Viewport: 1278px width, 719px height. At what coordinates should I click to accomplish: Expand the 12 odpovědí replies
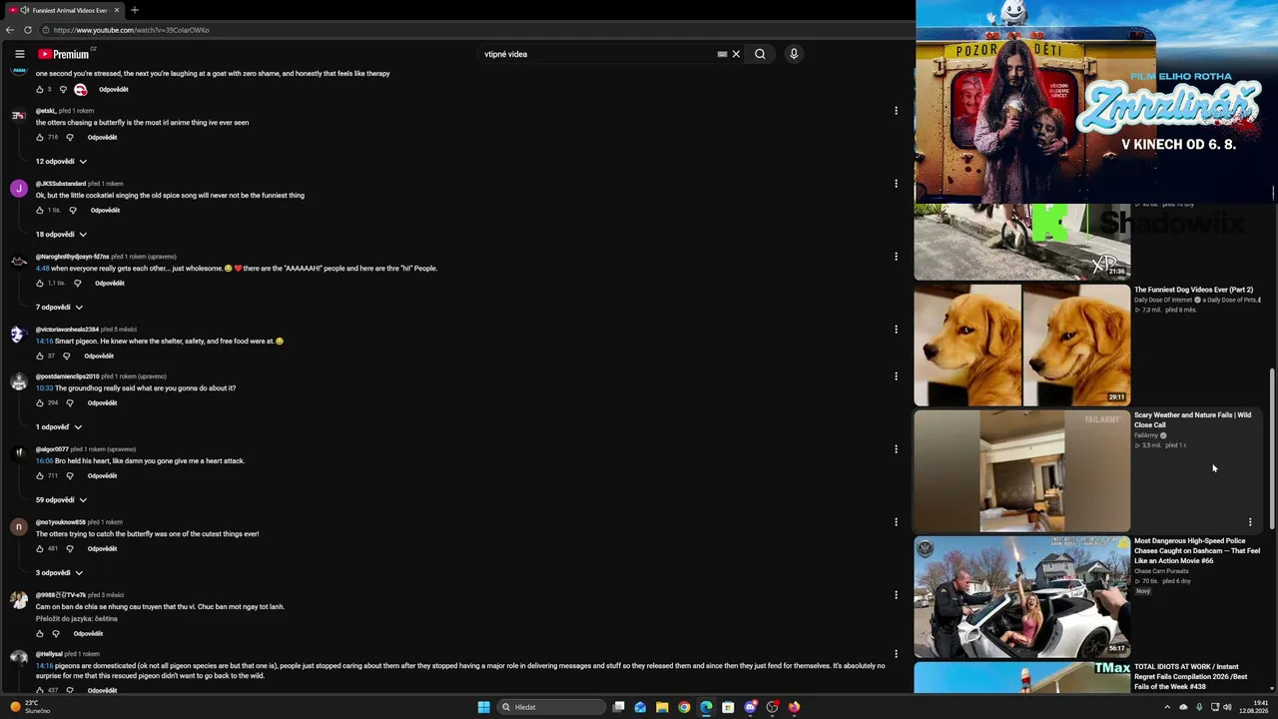[61, 162]
